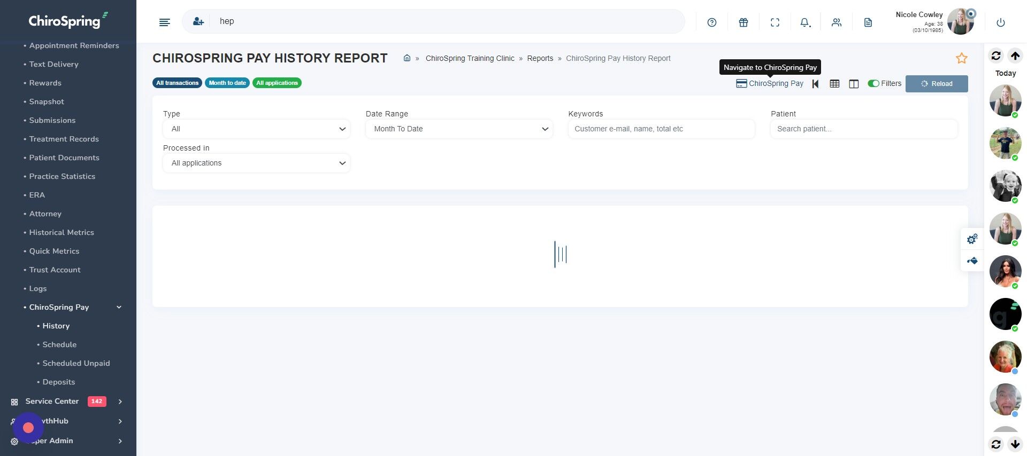Open the Date Range dropdown
The height and width of the screenshot is (456, 1027).
(459, 129)
